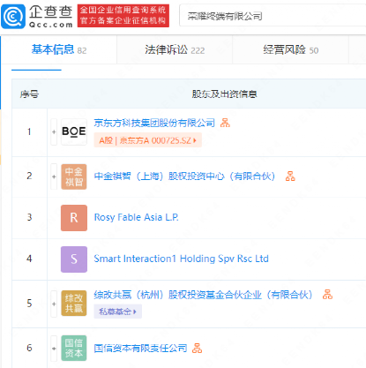The width and height of the screenshot is (366, 368).
Task: Click the 国信资本 logo tile
Action: pos(74,348)
